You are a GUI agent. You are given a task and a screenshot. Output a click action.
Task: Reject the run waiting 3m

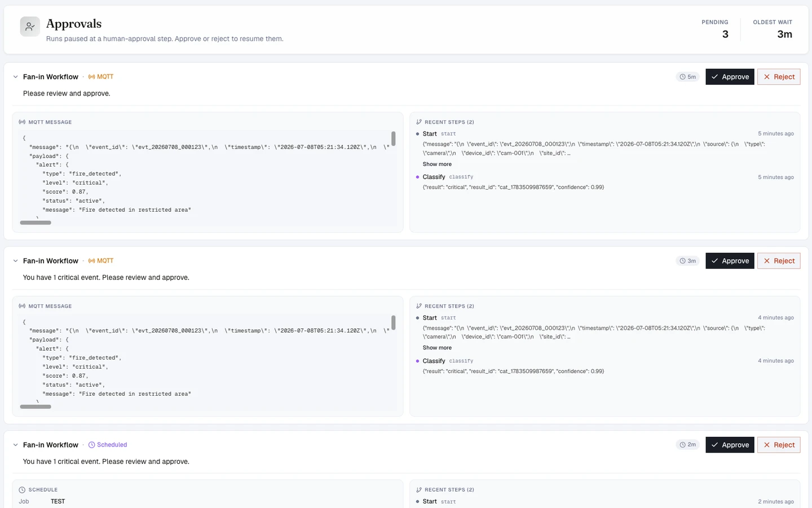(779, 261)
